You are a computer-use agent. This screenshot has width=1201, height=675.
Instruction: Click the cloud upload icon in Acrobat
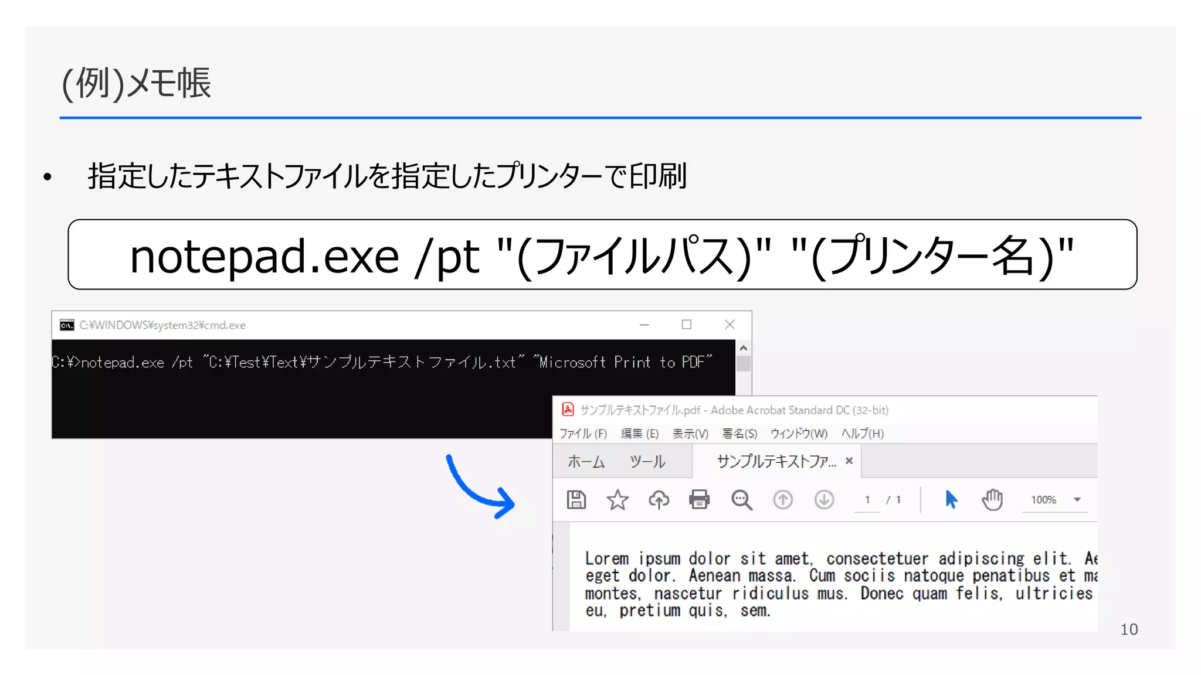point(659,500)
